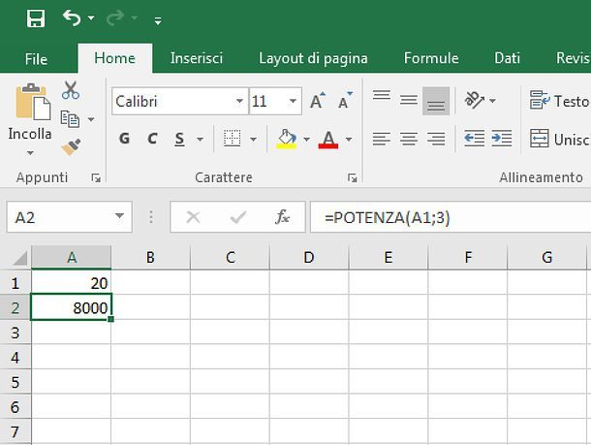Switch to the Formule tab
Screen dimensions: 591x445
click(x=431, y=58)
